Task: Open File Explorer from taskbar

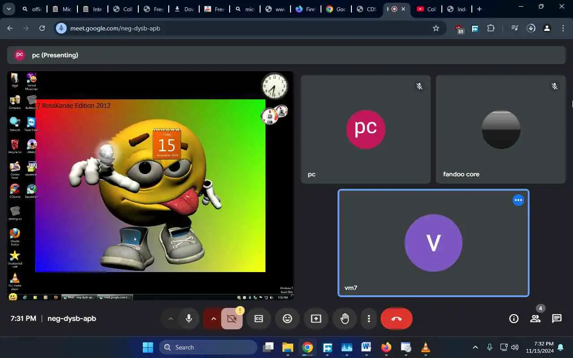Action: click(287, 347)
